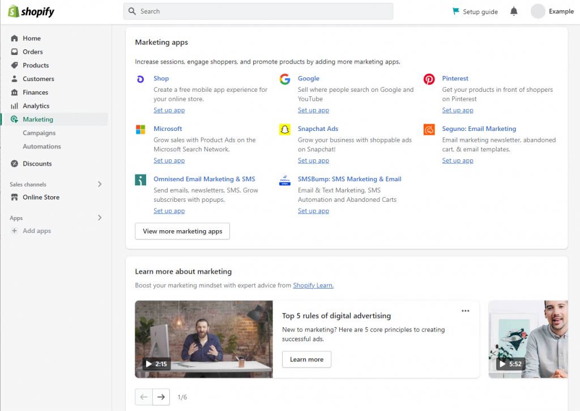This screenshot has height=411, width=580.
Task: Click the Omnisend app logo icon
Action: 140,180
